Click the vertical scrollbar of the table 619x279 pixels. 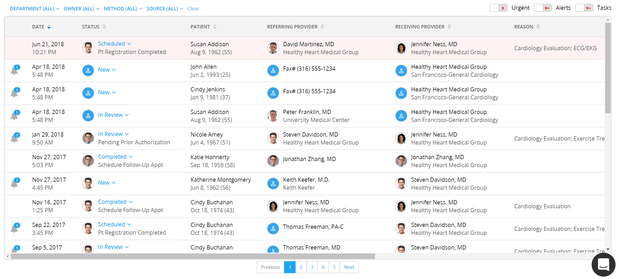[x=608, y=68]
